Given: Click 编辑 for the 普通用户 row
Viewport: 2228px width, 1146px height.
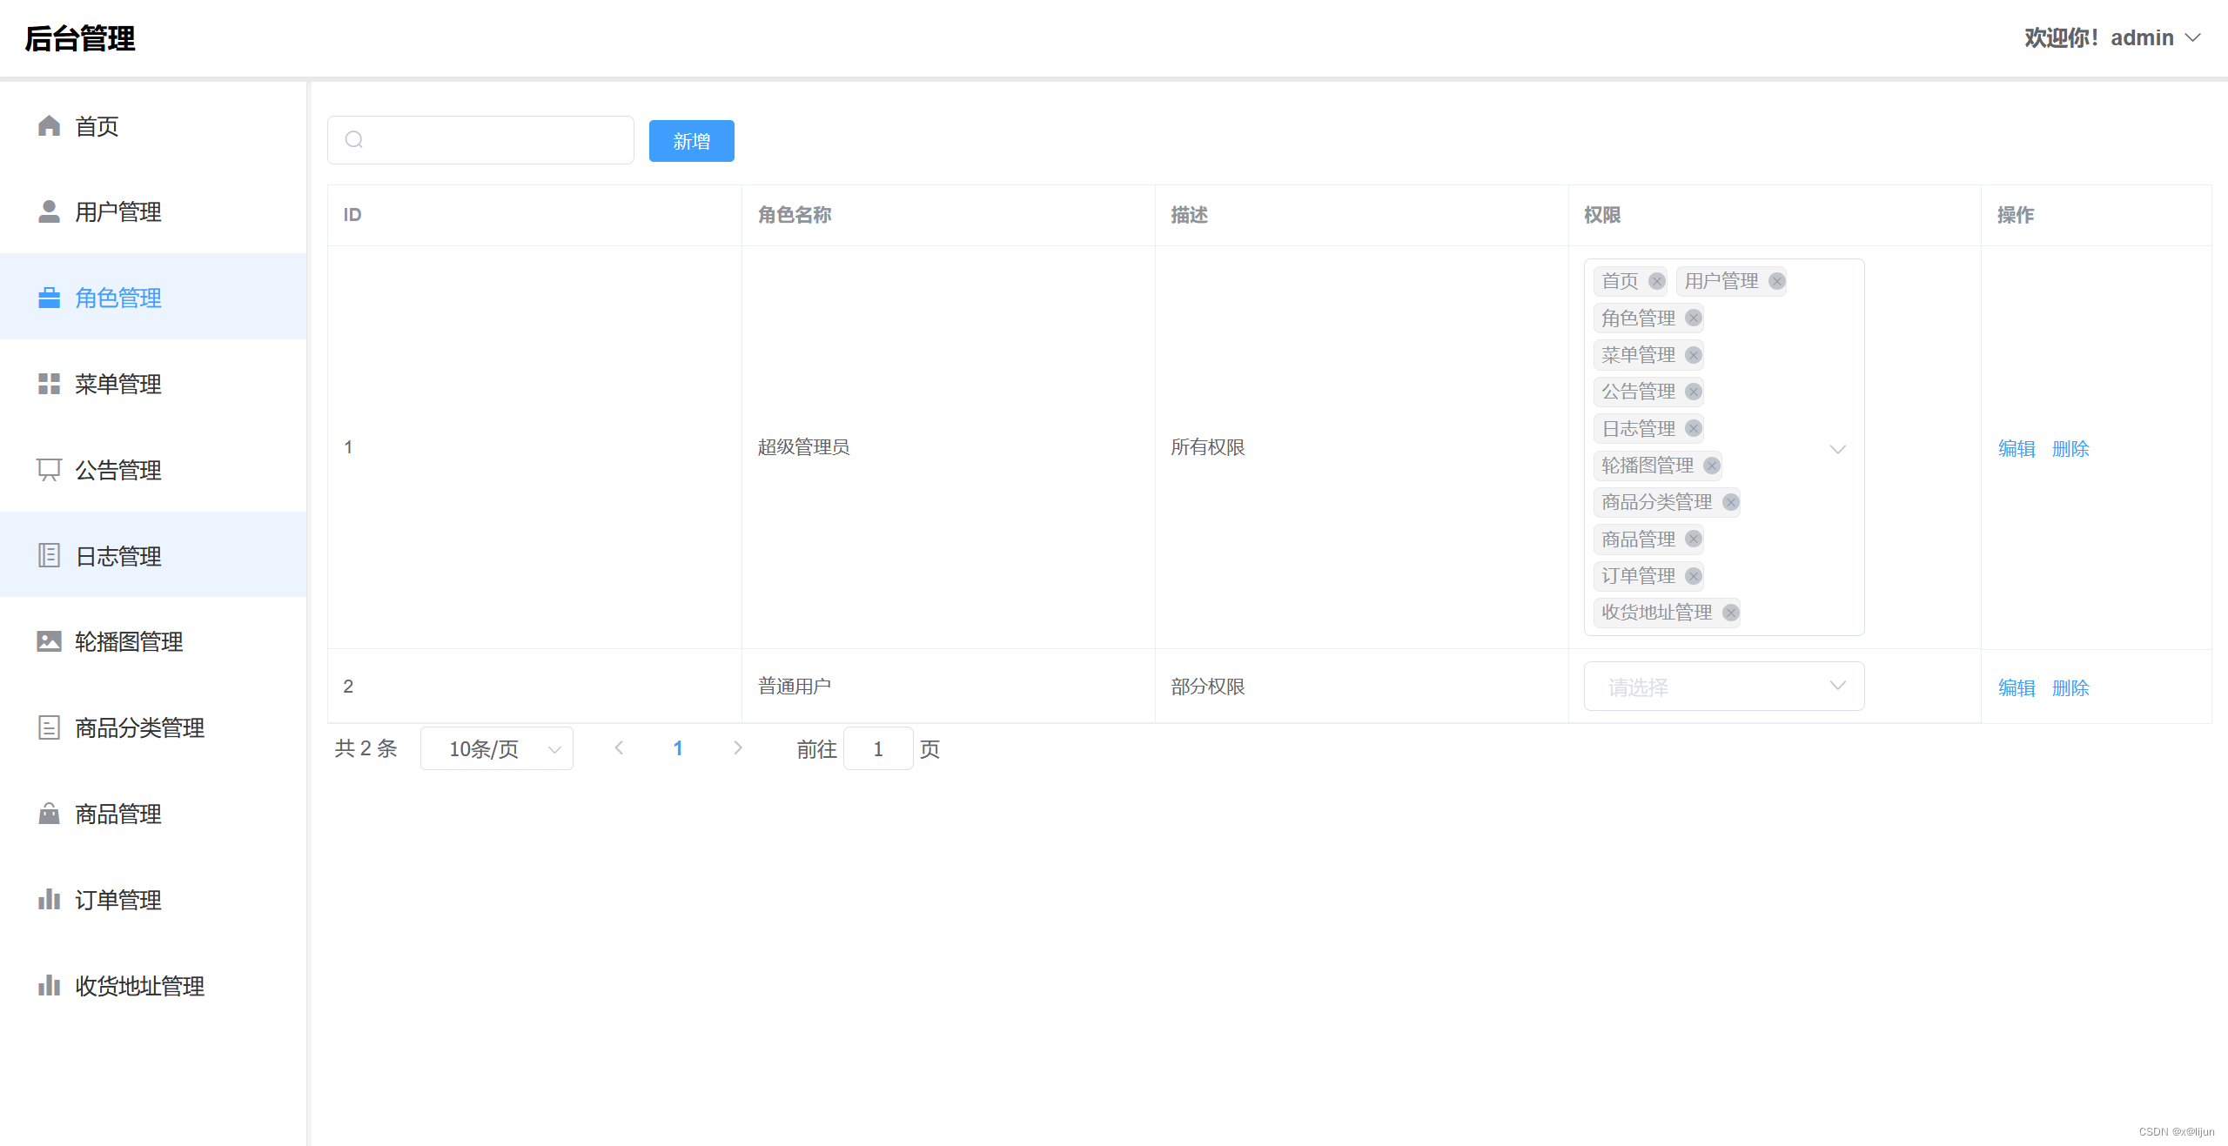Looking at the screenshot, I should click(2017, 688).
